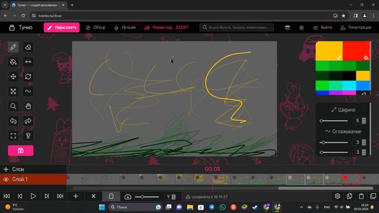Screen dimensions: 379x213
Task: Jump to the last frame
Action: pyautogui.click(x=60, y=196)
